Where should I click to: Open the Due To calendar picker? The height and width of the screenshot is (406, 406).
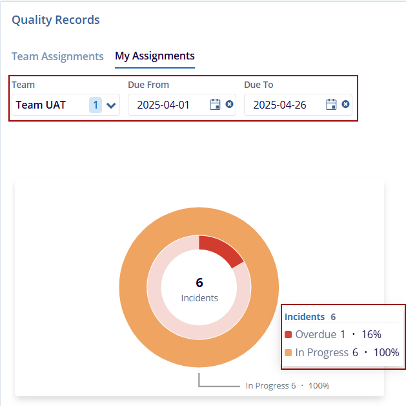click(x=331, y=105)
